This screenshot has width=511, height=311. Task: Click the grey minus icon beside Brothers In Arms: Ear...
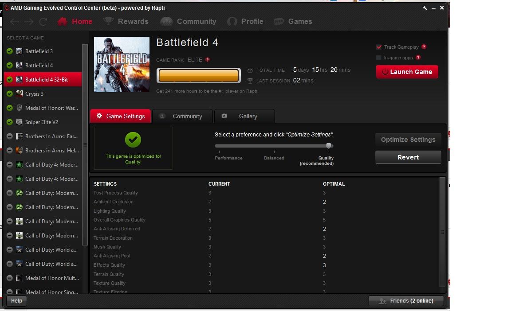(10, 136)
